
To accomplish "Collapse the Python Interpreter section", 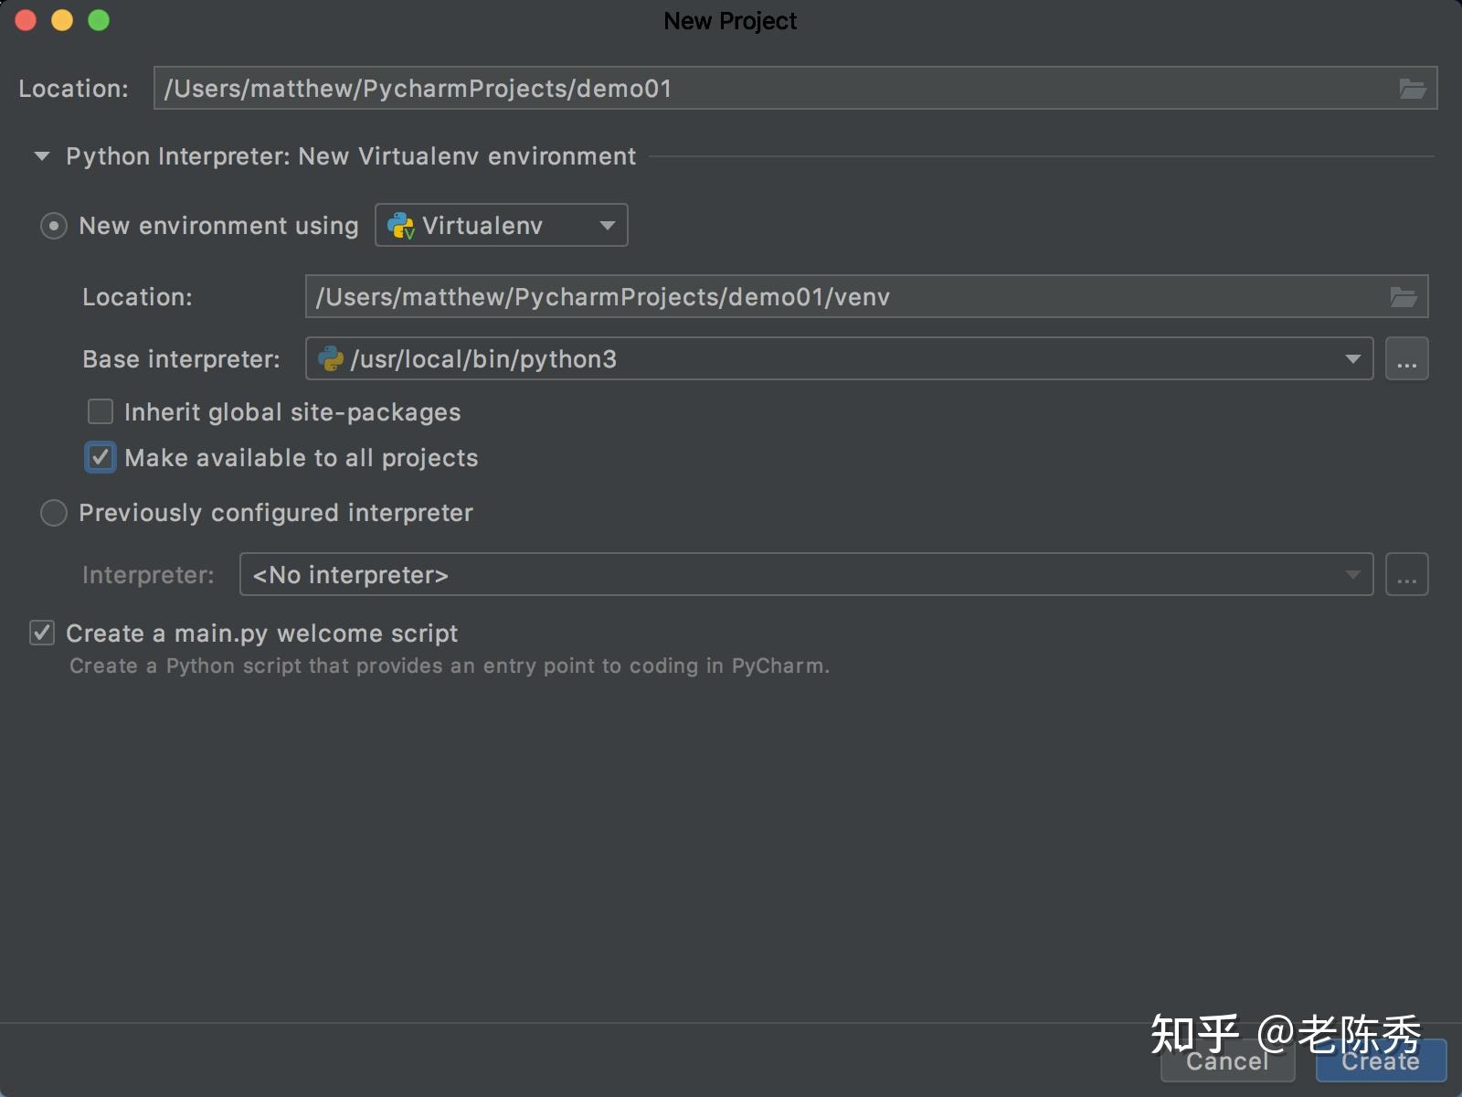I will click(x=40, y=155).
